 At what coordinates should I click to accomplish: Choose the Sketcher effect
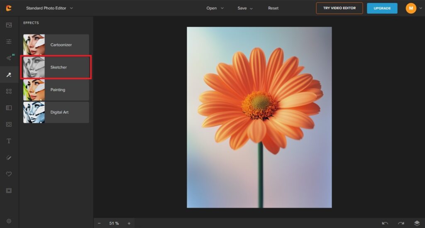tap(56, 67)
